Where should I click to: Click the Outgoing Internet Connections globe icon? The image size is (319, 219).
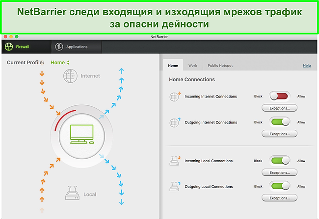(175, 122)
